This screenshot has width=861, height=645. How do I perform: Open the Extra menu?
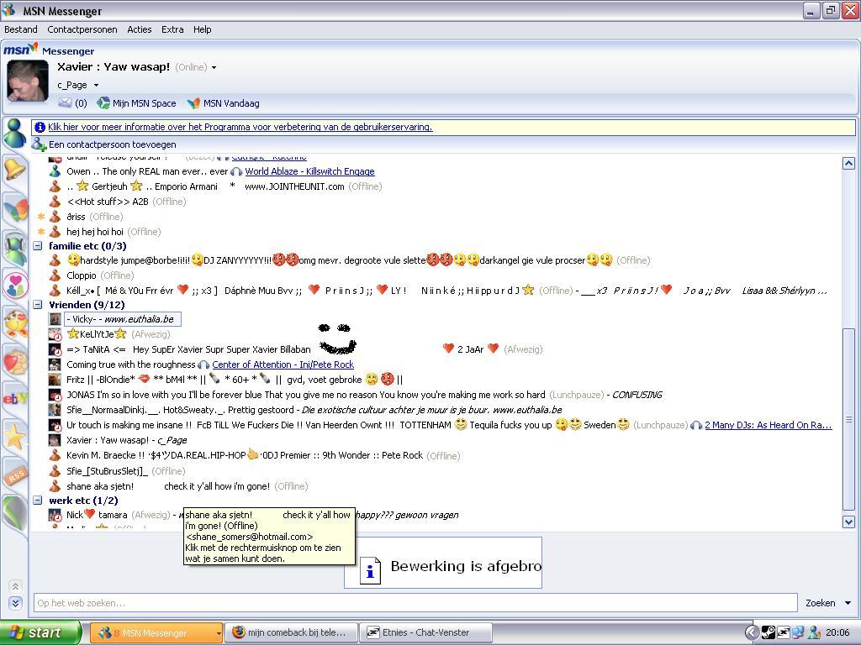coord(172,29)
